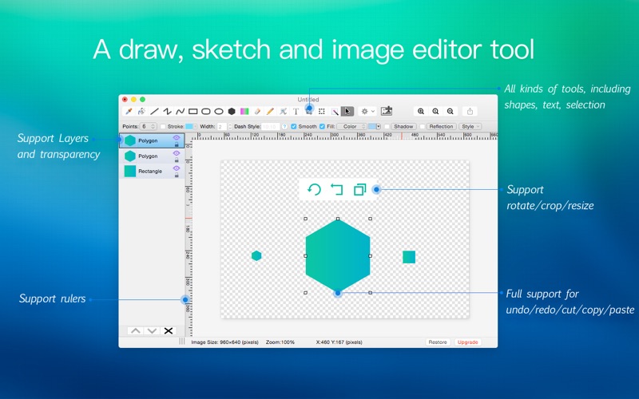Select the Eyedropper color picker tool
The height and width of the screenshot is (399, 639).
pyautogui.click(x=129, y=111)
